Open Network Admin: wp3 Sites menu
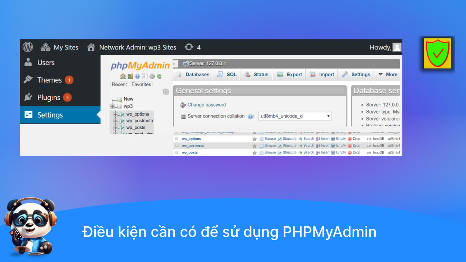Viewport: 466px width, 262px height. point(132,47)
